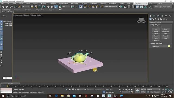Select the Place object tool

60,7
